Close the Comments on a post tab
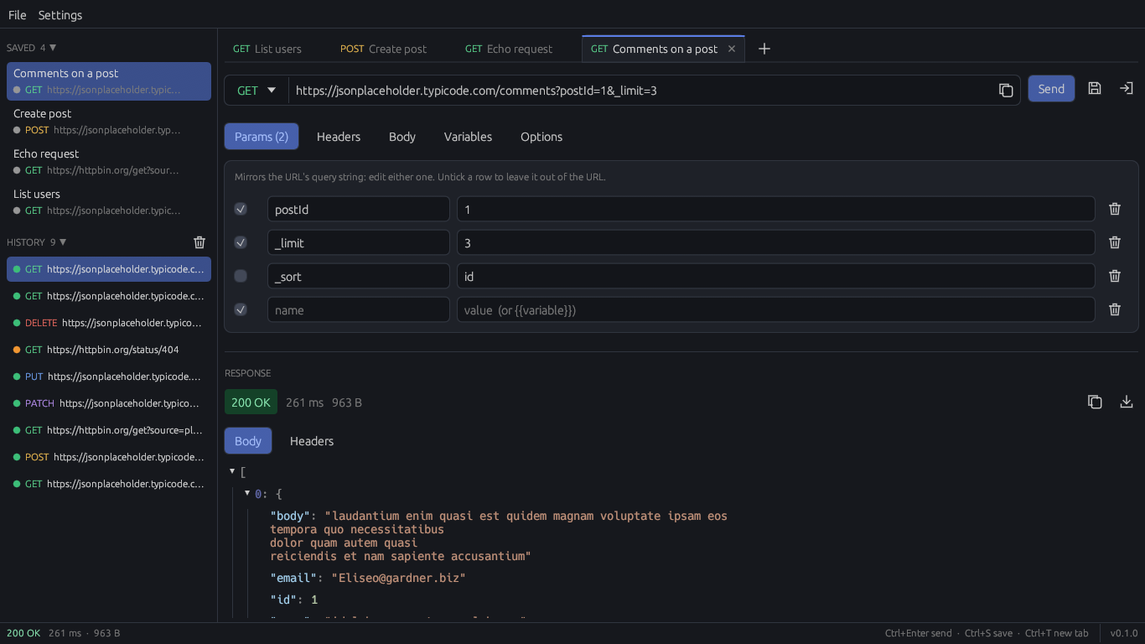Image resolution: width=1145 pixels, height=644 pixels. click(x=731, y=49)
